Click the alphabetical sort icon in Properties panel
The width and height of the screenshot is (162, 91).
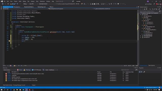coord(142,72)
